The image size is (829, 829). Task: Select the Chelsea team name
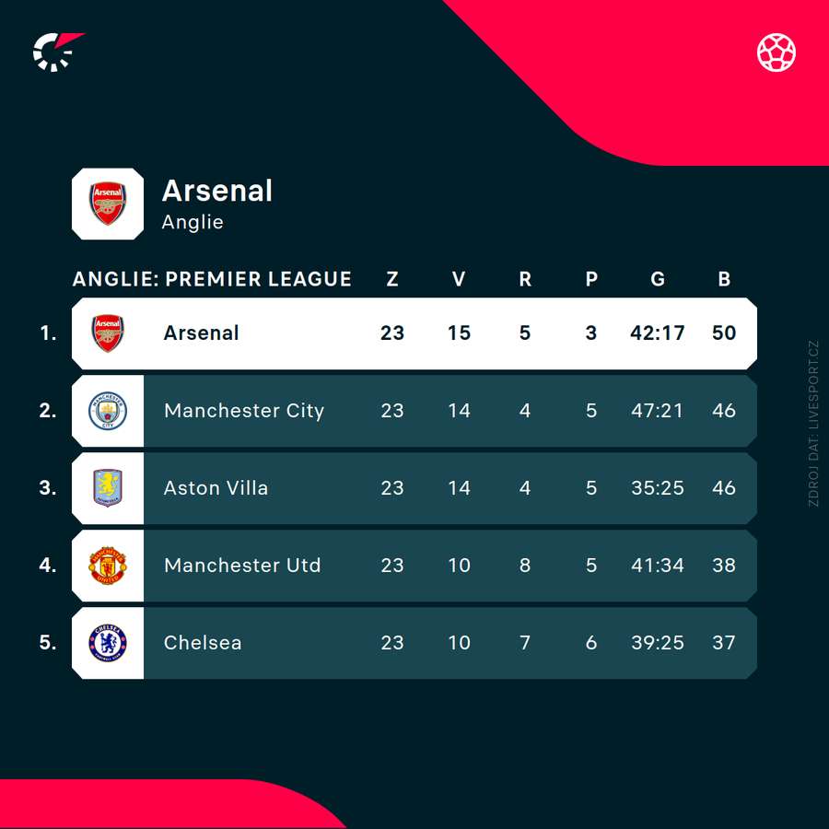pyautogui.click(x=203, y=643)
